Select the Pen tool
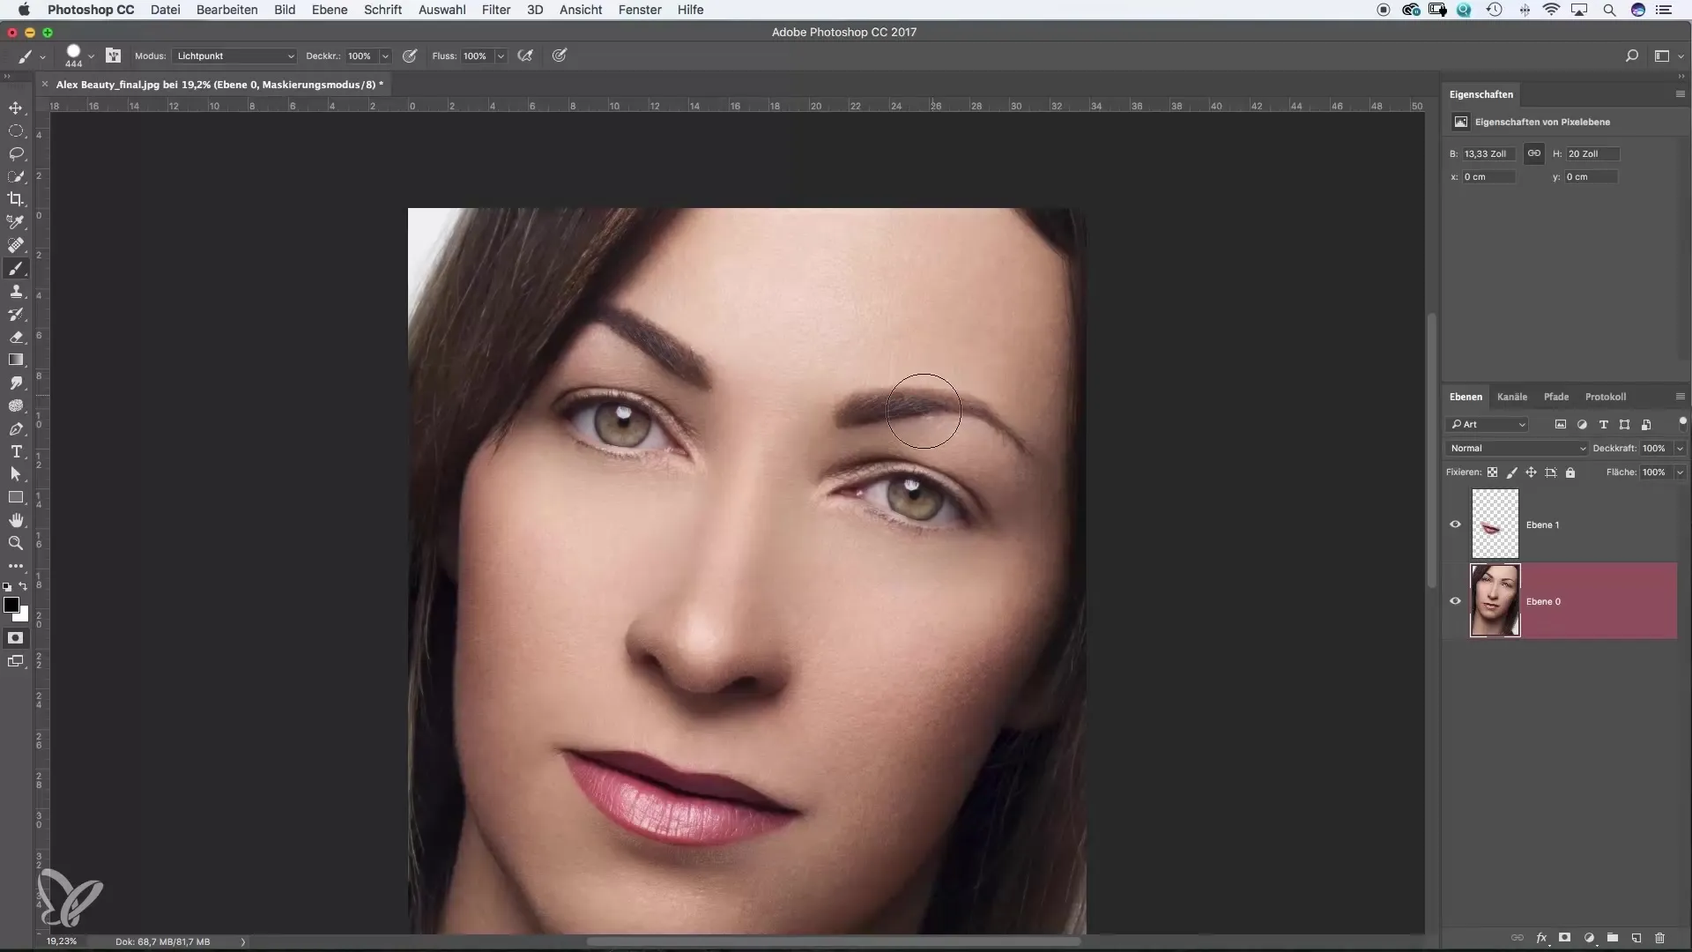Viewport: 1692px width, 952px height. point(16,429)
